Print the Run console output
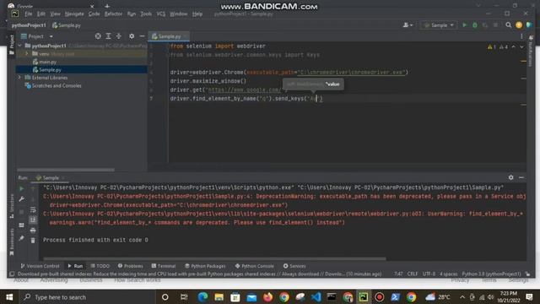This screenshot has width=540, height=304. pyautogui.click(x=33, y=230)
